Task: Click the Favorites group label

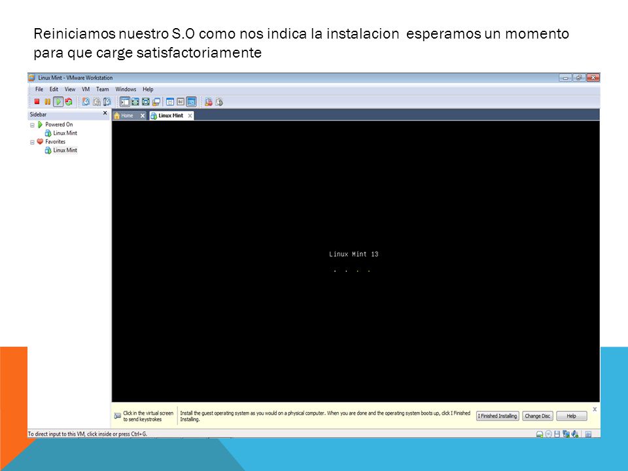Action: [55, 142]
